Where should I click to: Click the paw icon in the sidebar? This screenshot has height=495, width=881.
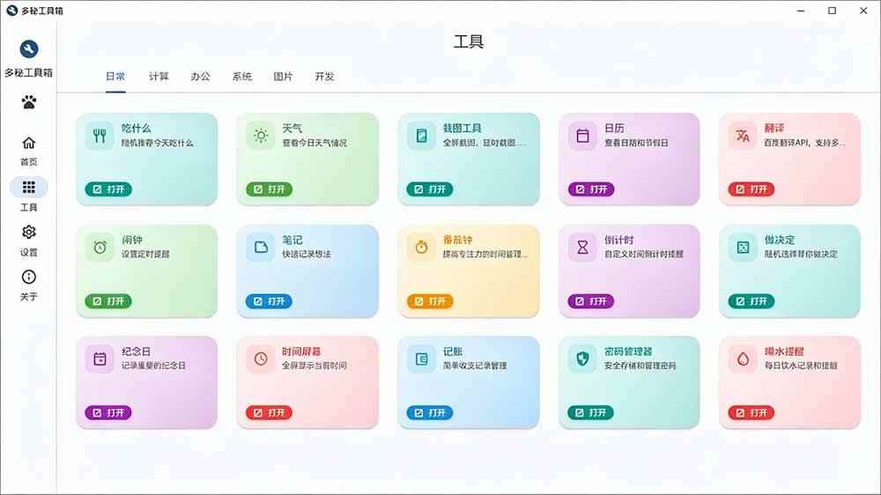click(29, 102)
